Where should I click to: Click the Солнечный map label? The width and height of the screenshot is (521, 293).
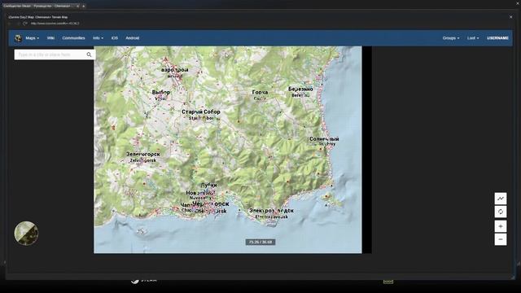324,139
